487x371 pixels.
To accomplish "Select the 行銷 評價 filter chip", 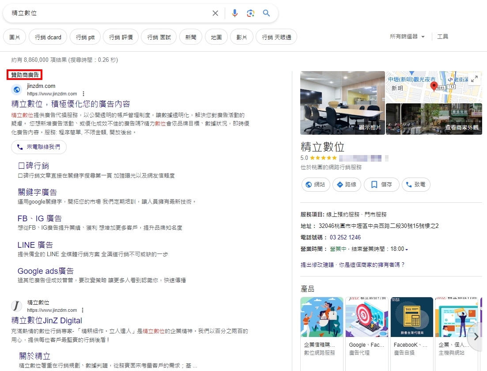I will [121, 37].
